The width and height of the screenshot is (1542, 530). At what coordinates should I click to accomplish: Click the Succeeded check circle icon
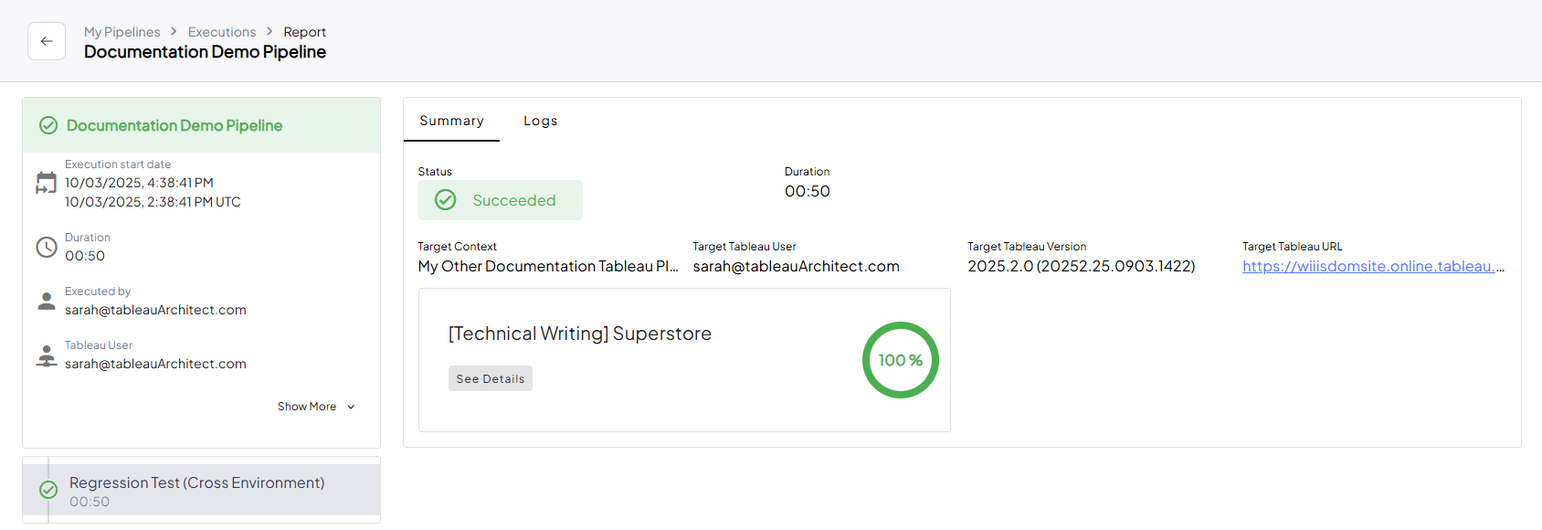(x=445, y=200)
